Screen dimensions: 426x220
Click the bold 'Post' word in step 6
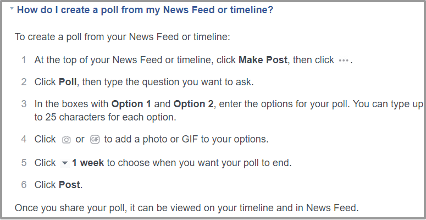pyautogui.click(x=70, y=185)
